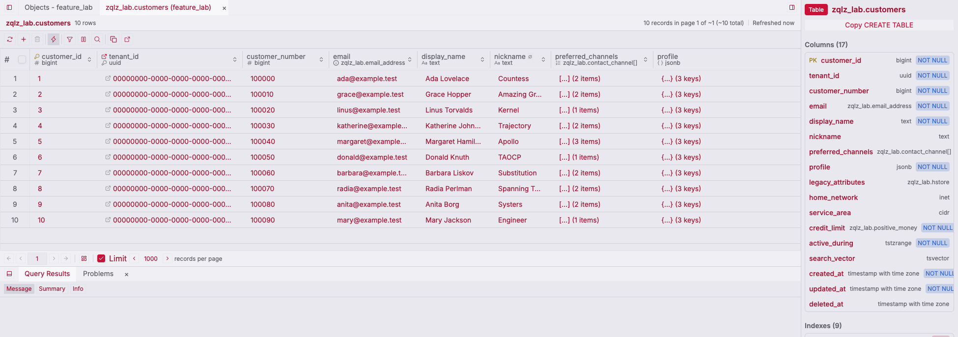The height and width of the screenshot is (337, 958).
Task: Add a new row with plus icon
Action: (24, 39)
